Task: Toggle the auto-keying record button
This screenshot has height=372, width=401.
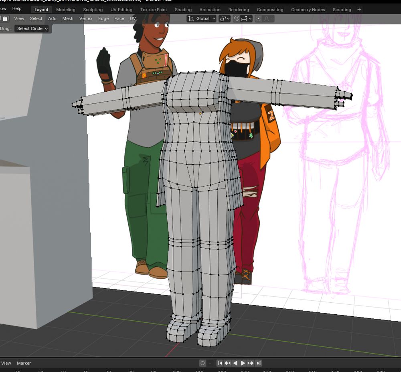Action: (203, 363)
